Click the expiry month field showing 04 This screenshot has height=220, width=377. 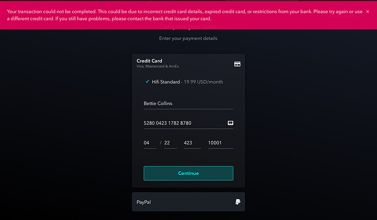149,143
